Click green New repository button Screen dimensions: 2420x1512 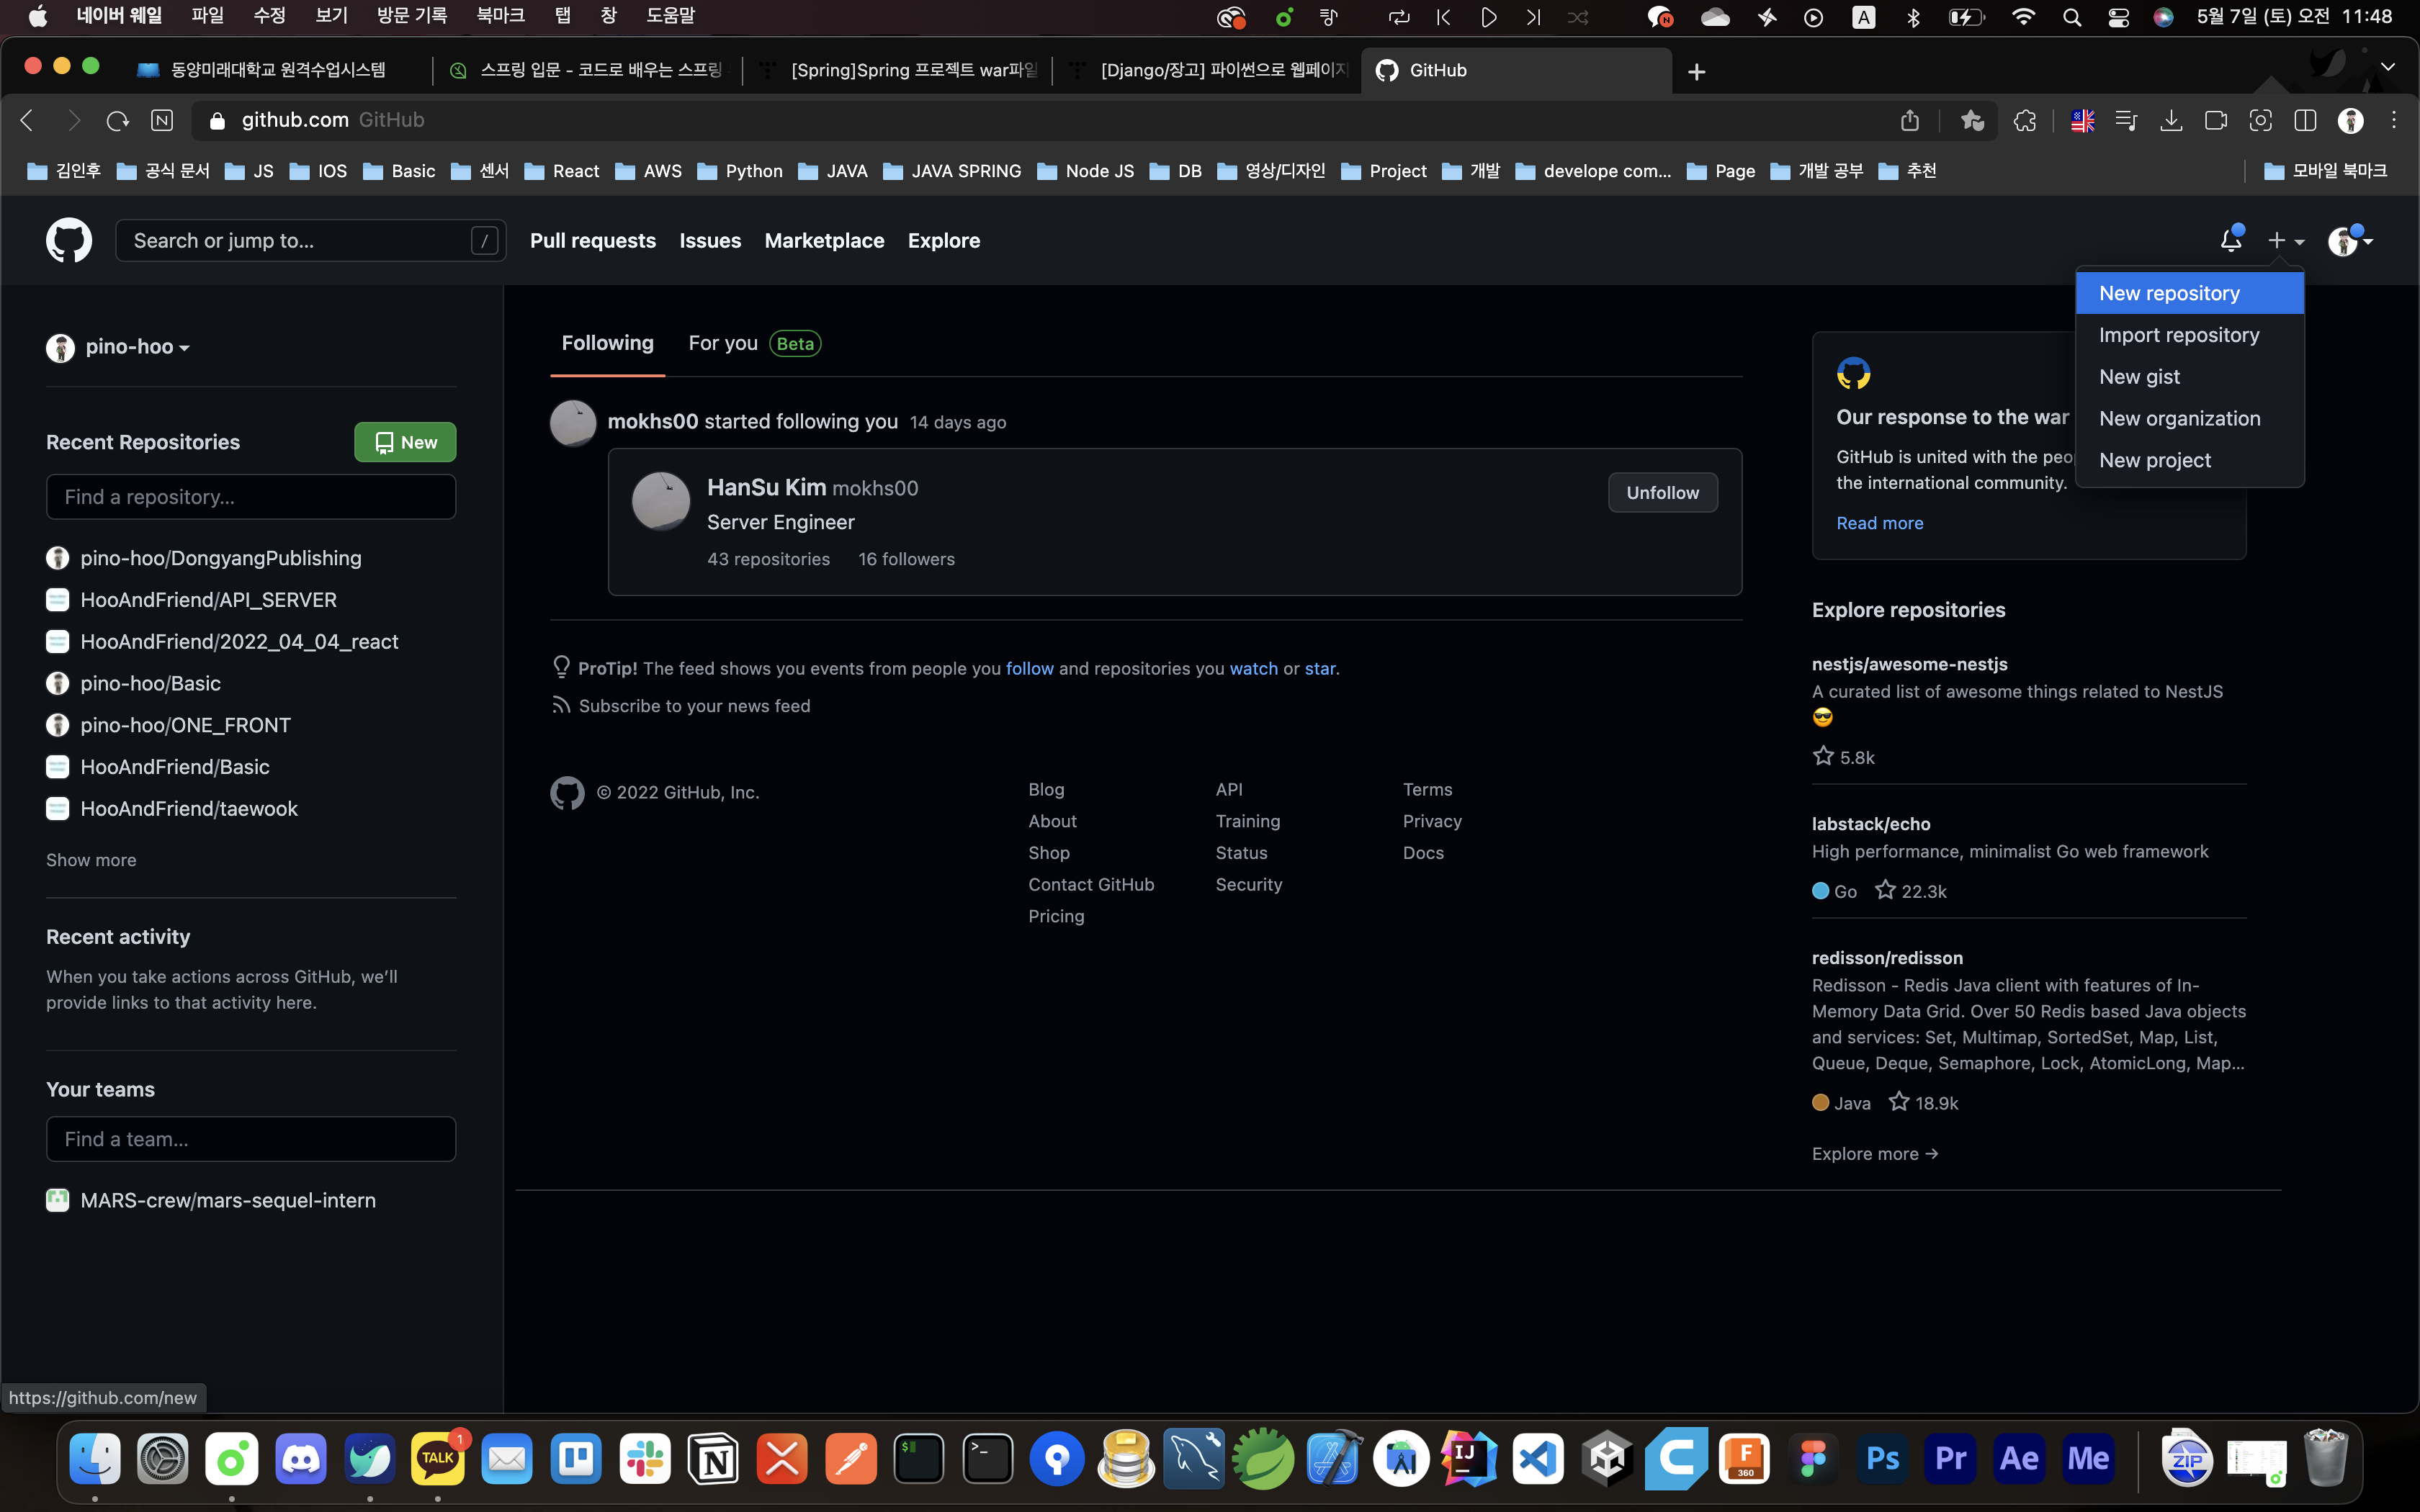405,442
